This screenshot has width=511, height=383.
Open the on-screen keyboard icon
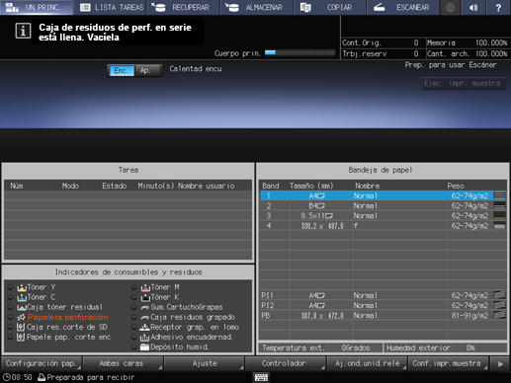point(261,377)
